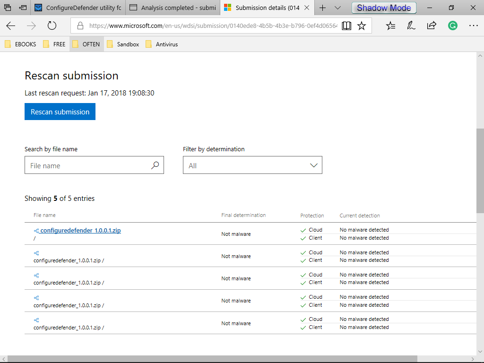Click tree icon beside configuredefender zip link
484x363 pixels.
36,231
